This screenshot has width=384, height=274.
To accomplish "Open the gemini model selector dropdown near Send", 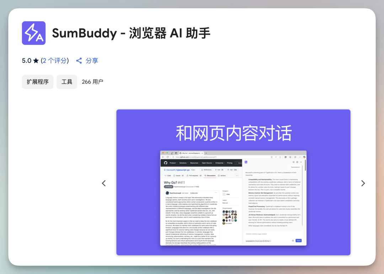I will tap(258, 241).
